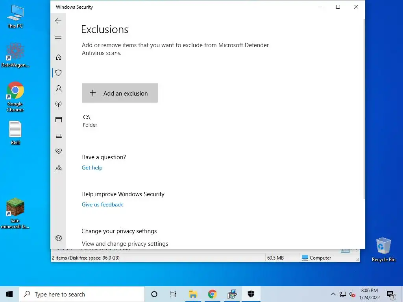Open the Home page icon in sidebar
Screen dimensions: 403x302
pos(59,57)
